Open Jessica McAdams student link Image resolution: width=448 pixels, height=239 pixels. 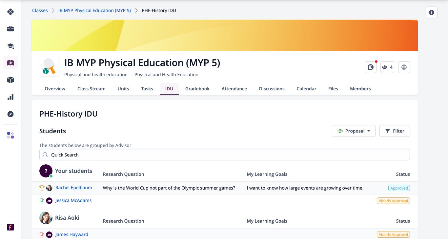73,200
